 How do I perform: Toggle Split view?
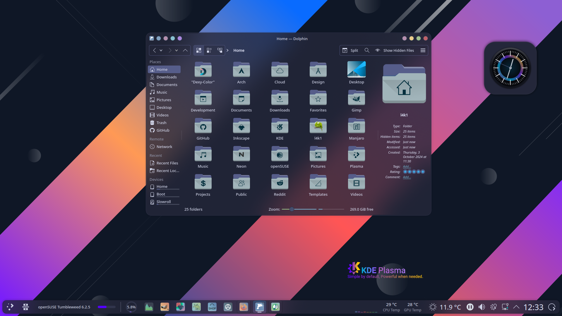pos(350,50)
